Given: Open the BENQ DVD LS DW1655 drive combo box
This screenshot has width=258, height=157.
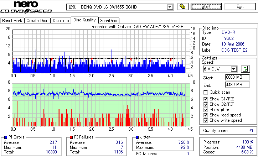Looking at the screenshot, I should [x=120, y=7].
